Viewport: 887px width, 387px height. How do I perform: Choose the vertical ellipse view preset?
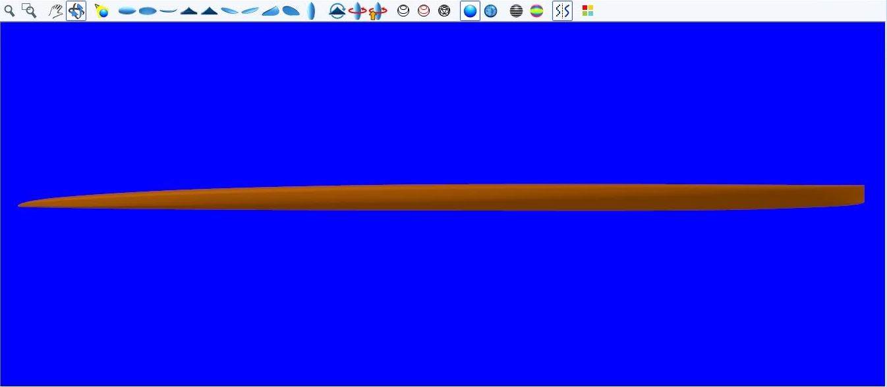pyautogui.click(x=311, y=11)
